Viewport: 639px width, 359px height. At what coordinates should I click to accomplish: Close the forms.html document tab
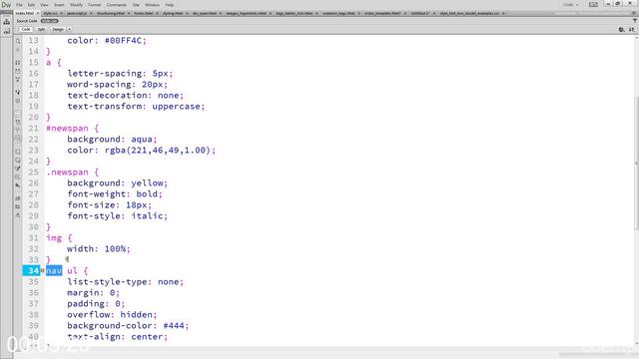coord(157,13)
